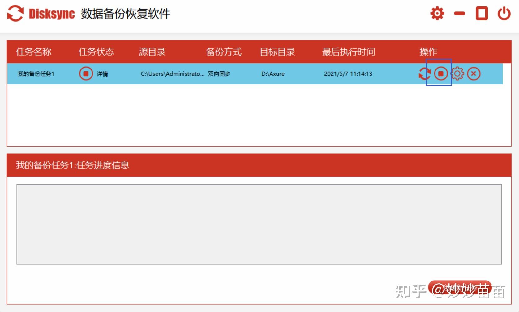This screenshot has height=312, width=519.
Task: Click inside the progress information log box
Action: [259, 224]
